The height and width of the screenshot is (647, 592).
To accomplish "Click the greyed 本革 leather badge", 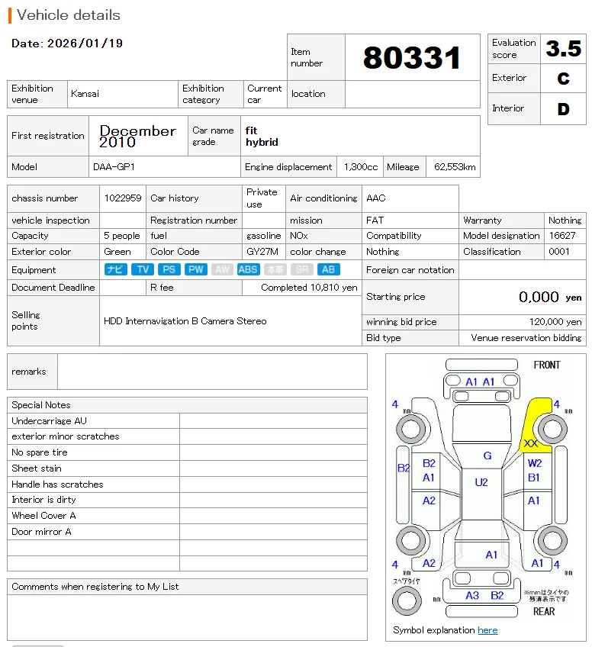I will 275,269.
